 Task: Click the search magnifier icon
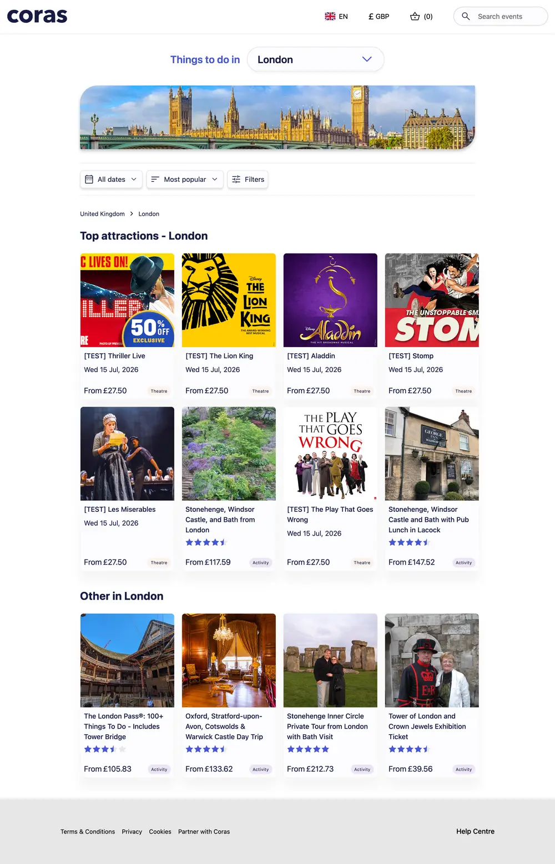tap(466, 16)
